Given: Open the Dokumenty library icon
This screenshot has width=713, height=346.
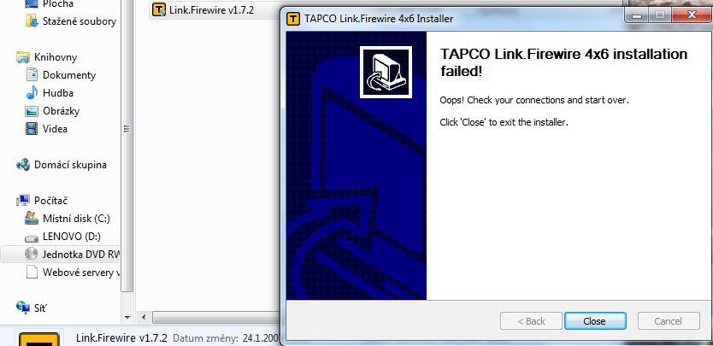Looking at the screenshot, I should (32, 74).
